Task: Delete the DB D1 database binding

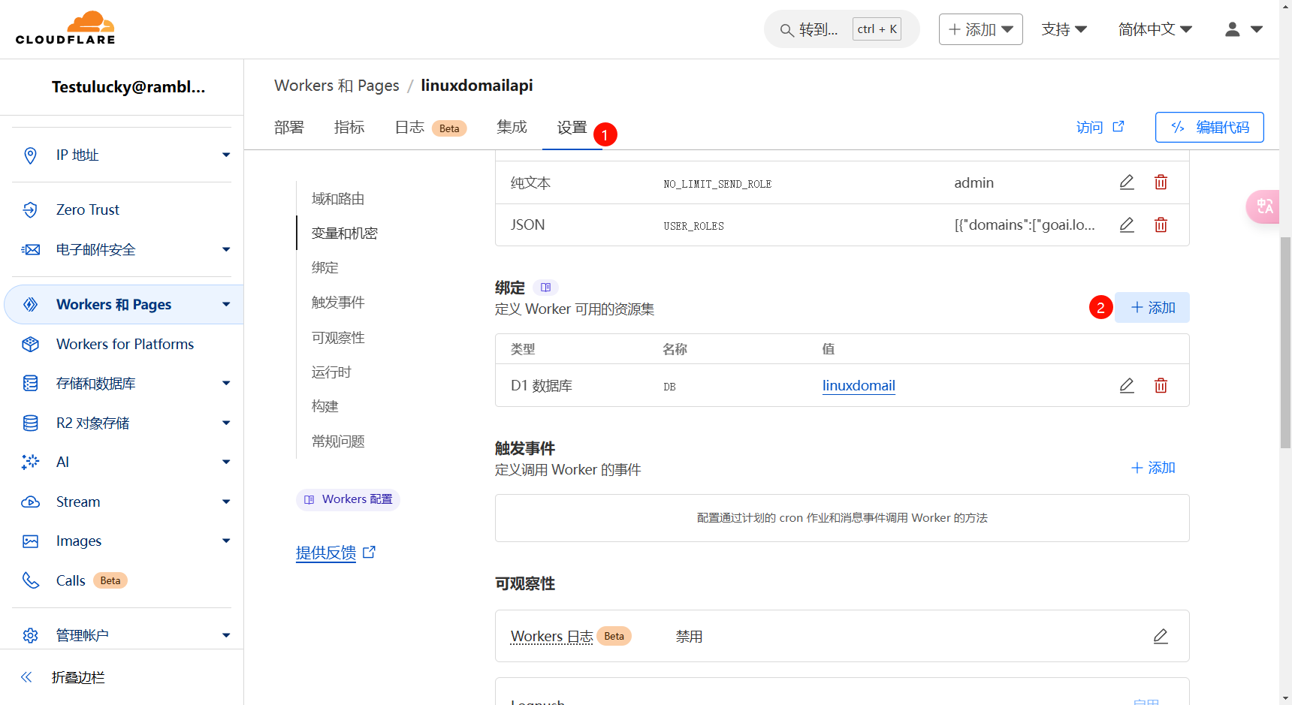Action: point(1161,386)
